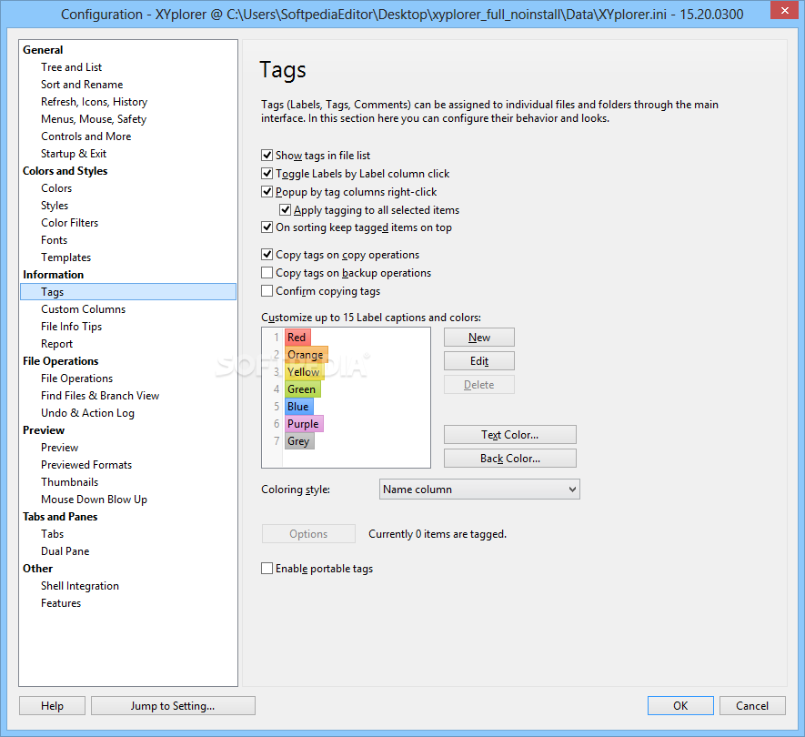Click the Cancel button

click(752, 706)
